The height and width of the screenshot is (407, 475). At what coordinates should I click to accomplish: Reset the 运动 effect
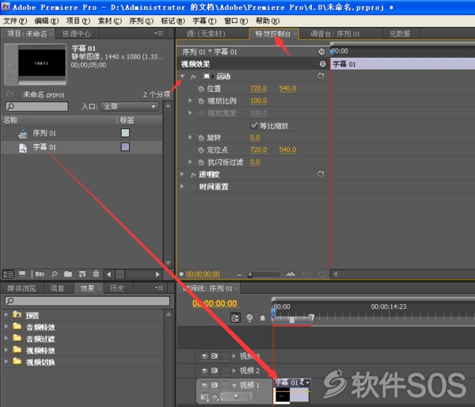tap(321, 75)
